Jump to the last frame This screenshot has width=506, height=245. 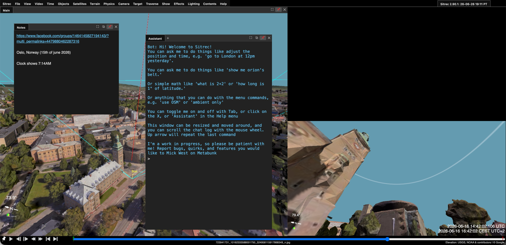tap(55, 239)
